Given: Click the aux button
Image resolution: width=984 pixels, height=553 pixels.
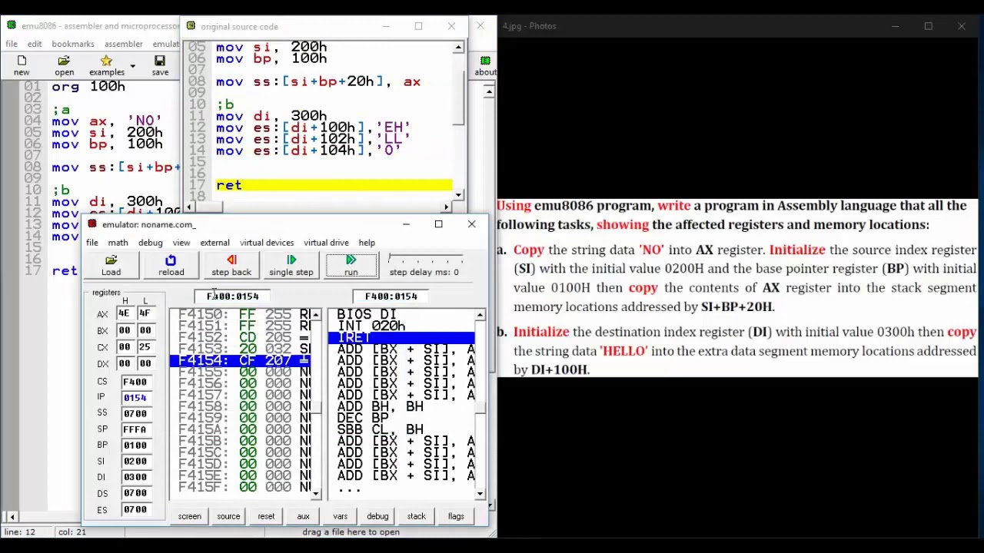Looking at the screenshot, I should click(x=303, y=516).
